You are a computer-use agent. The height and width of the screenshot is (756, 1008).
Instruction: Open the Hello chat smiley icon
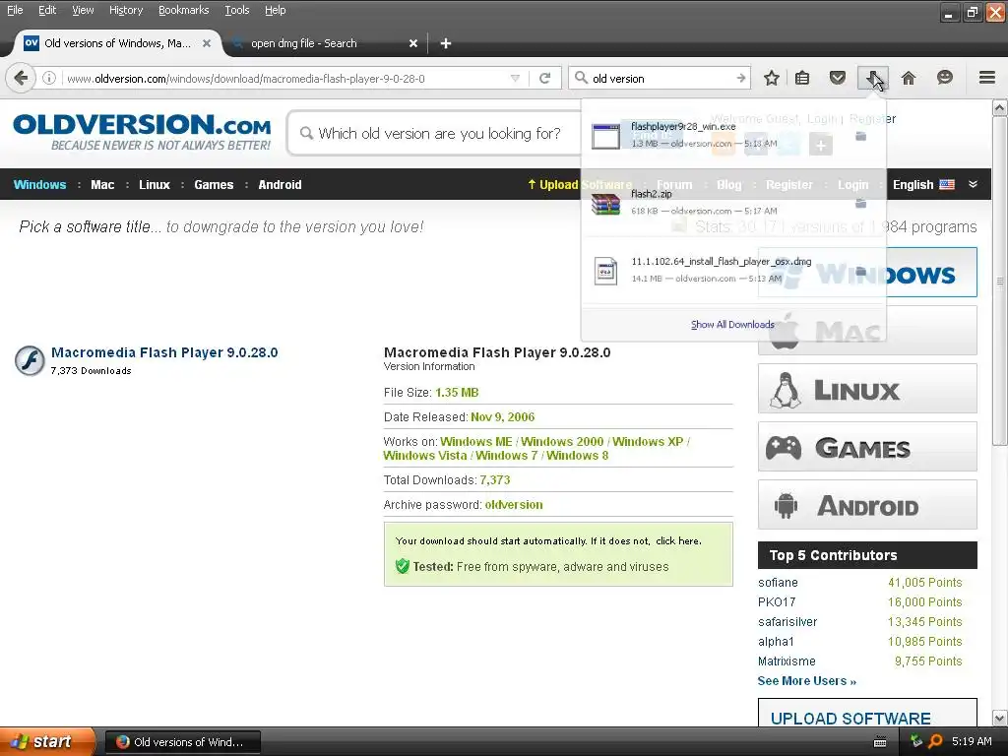[944, 78]
